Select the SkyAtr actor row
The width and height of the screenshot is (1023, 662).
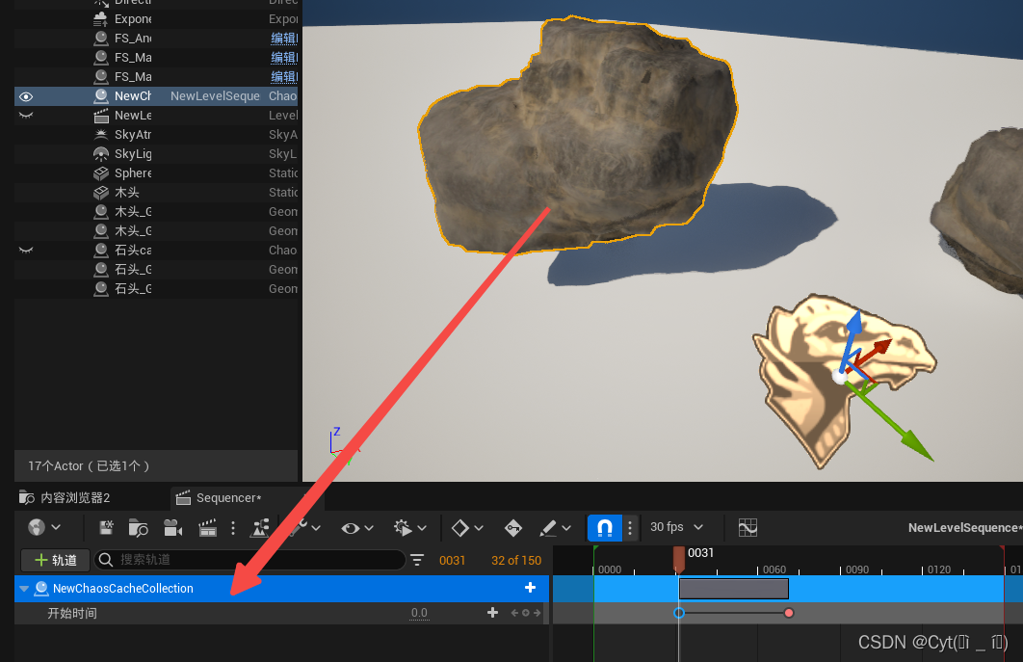pos(156,135)
